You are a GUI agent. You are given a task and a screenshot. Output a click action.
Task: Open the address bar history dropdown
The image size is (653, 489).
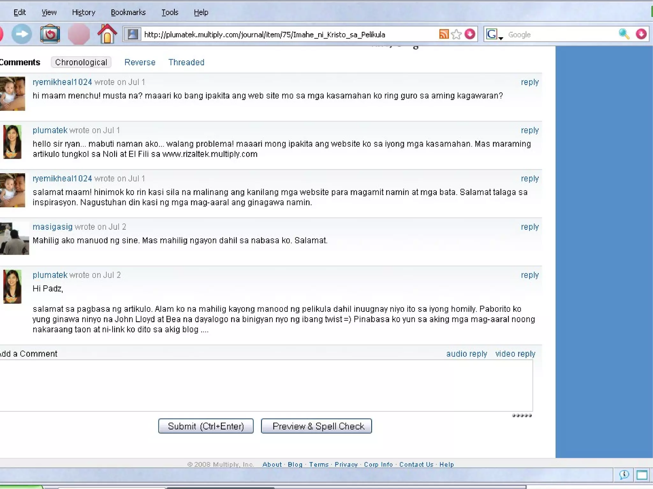pos(470,34)
